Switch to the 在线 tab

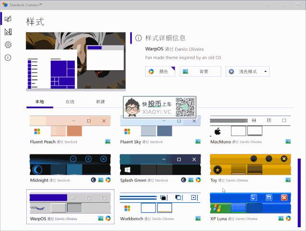70,102
